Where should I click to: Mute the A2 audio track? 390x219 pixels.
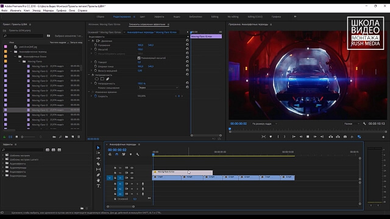tap(132, 189)
